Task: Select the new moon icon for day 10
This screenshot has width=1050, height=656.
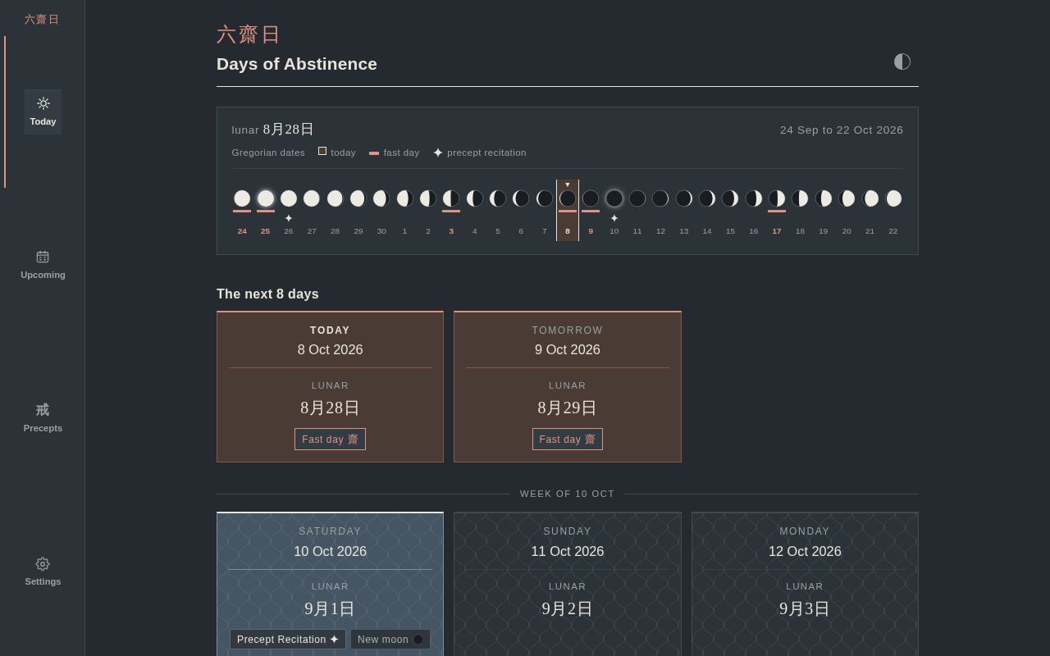Action: click(x=614, y=198)
